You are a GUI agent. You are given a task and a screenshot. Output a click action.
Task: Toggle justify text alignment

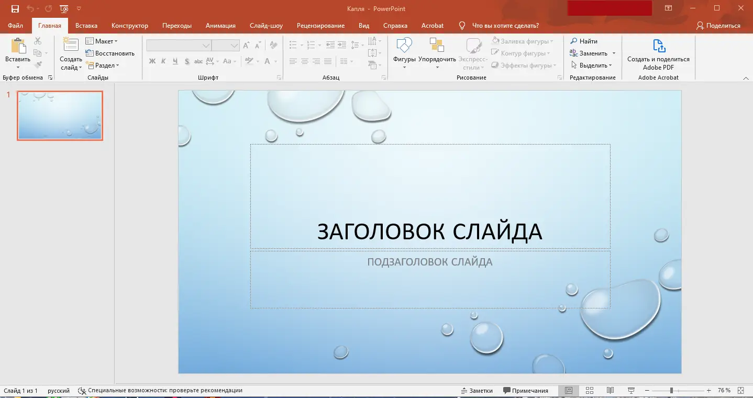coord(328,61)
